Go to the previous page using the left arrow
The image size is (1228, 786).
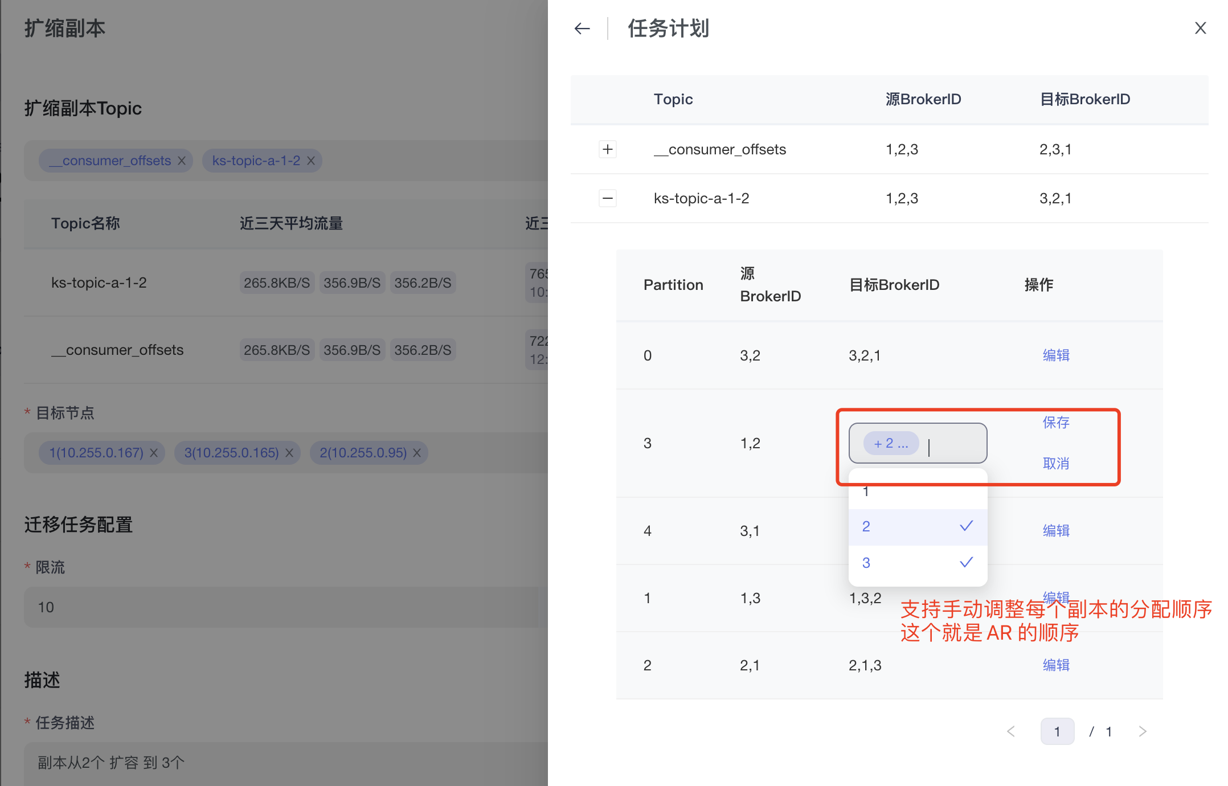[1011, 731]
